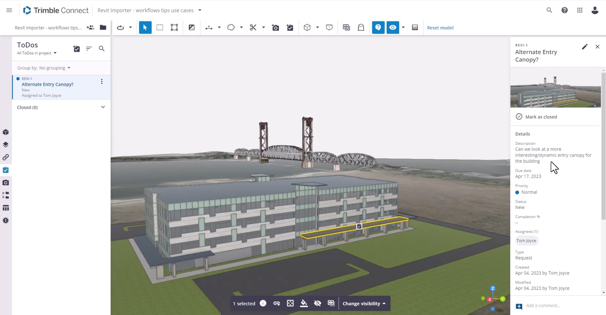Open the Clashes panel in the sidebar

point(6,220)
